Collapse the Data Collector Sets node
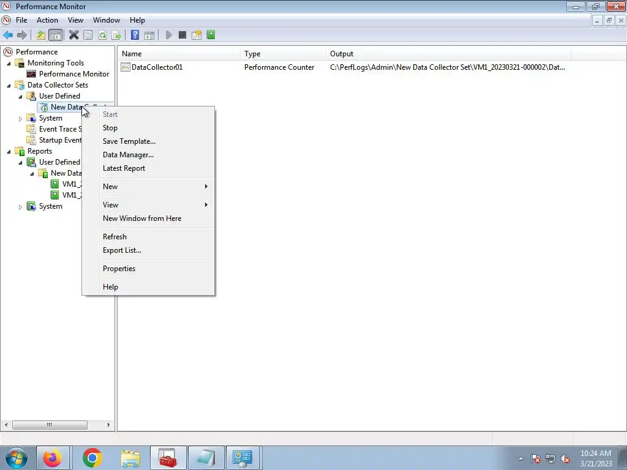 [x=9, y=86]
